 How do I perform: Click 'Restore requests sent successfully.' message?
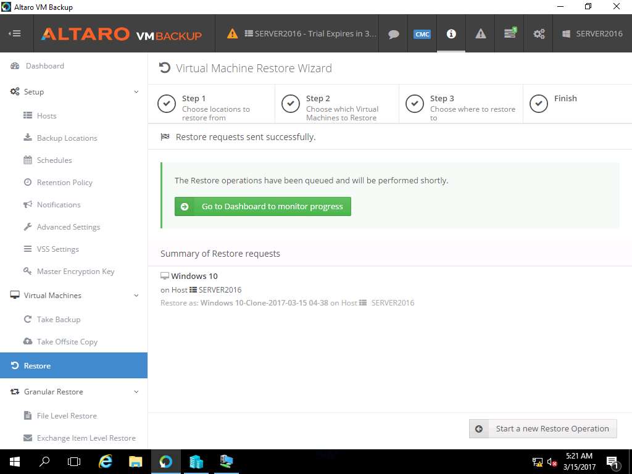(x=246, y=137)
